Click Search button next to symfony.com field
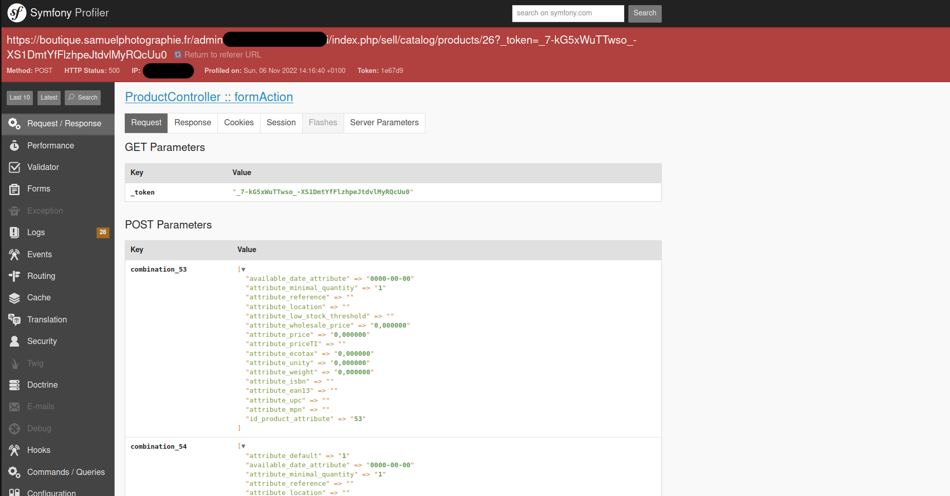Image resolution: width=950 pixels, height=496 pixels. coord(645,13)
